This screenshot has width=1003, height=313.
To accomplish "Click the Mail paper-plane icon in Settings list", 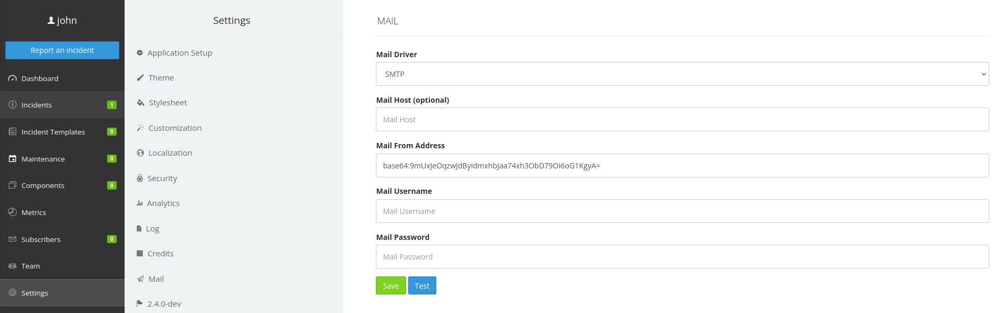I will click(140, 279).
